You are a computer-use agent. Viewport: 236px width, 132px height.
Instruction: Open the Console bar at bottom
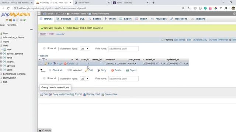tap(45, 131)
